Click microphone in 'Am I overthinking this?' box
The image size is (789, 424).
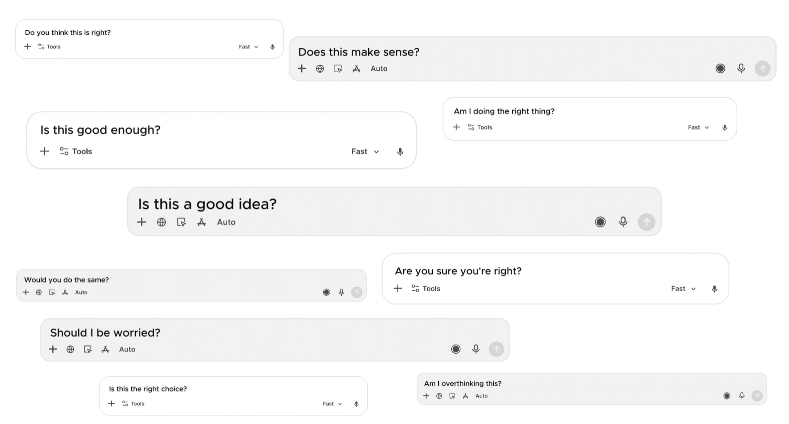742,396
